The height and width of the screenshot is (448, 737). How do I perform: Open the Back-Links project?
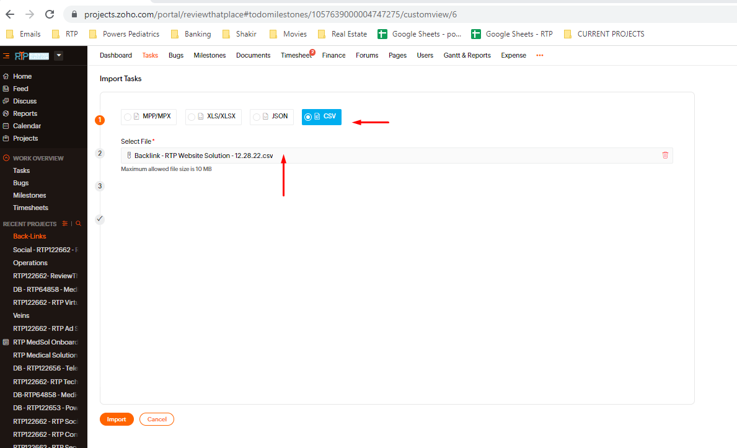click(x=30, y=237)
